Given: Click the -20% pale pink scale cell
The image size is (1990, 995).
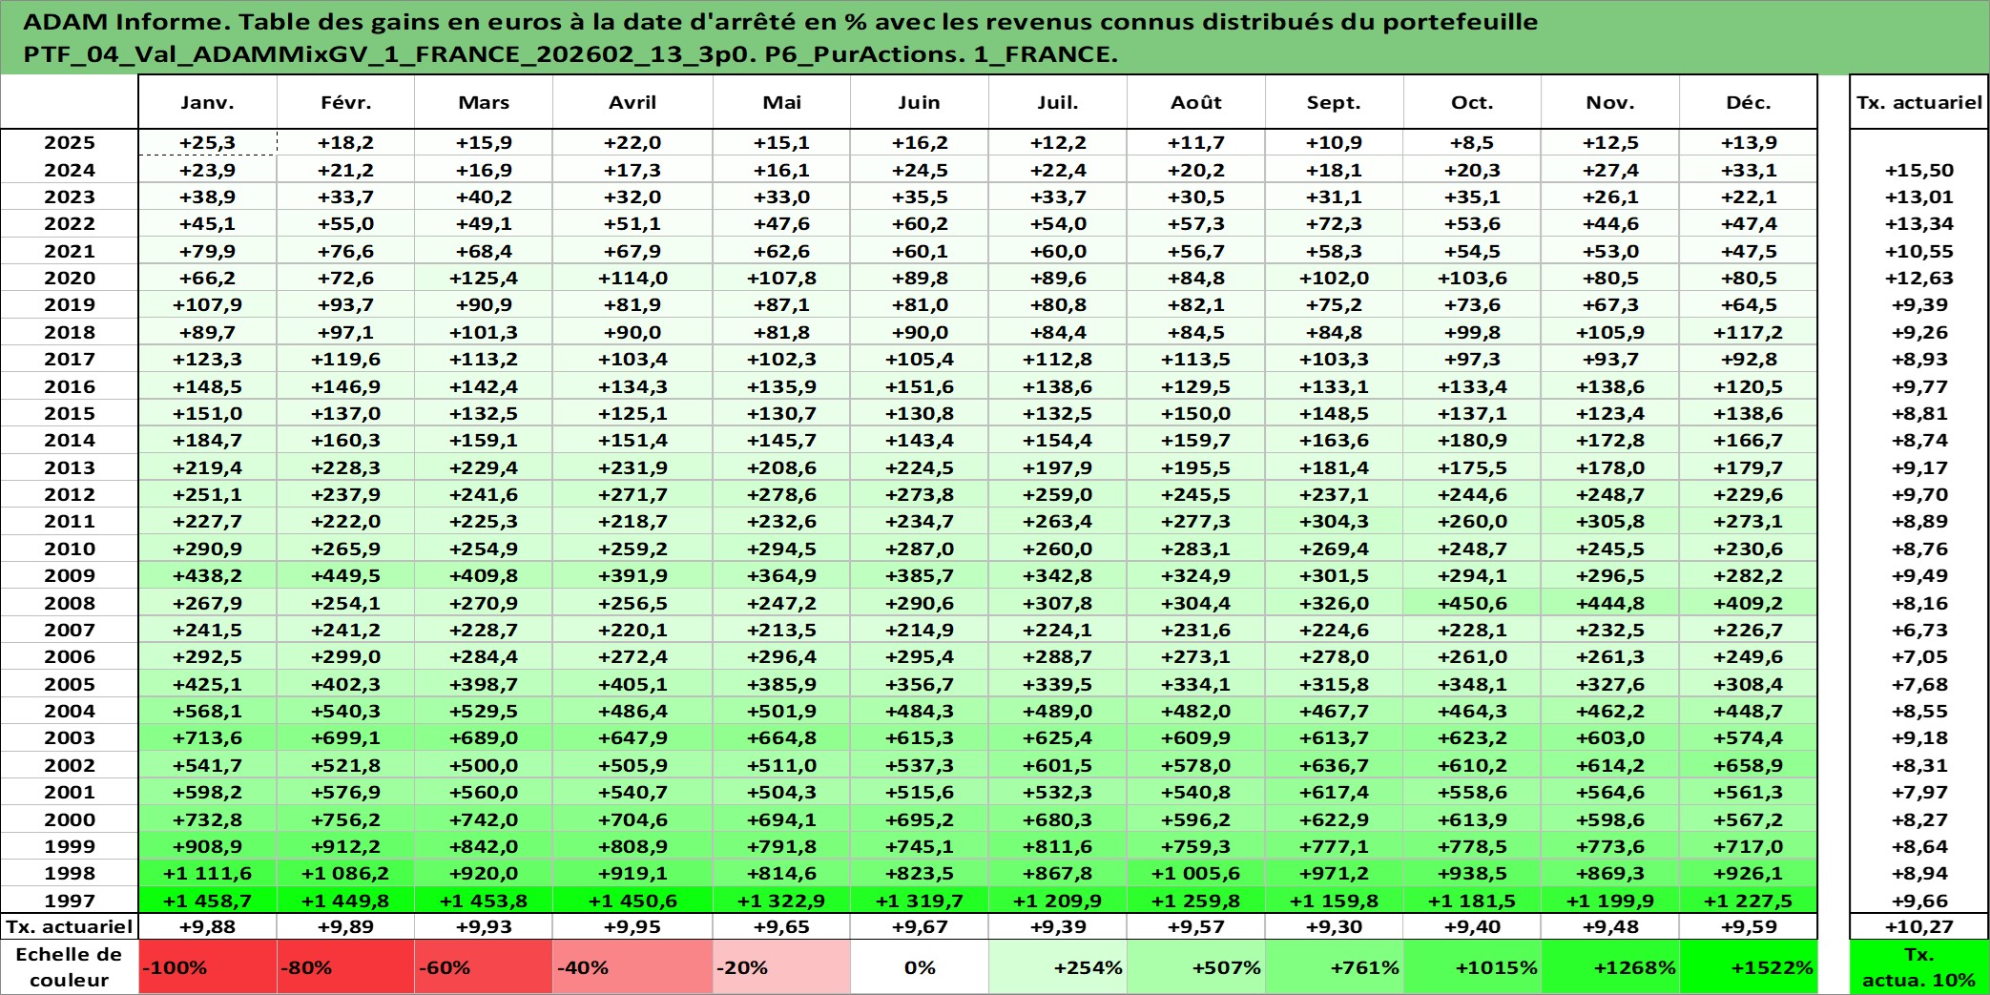Looking at the screenshot, I should click(x=781, y=967).
